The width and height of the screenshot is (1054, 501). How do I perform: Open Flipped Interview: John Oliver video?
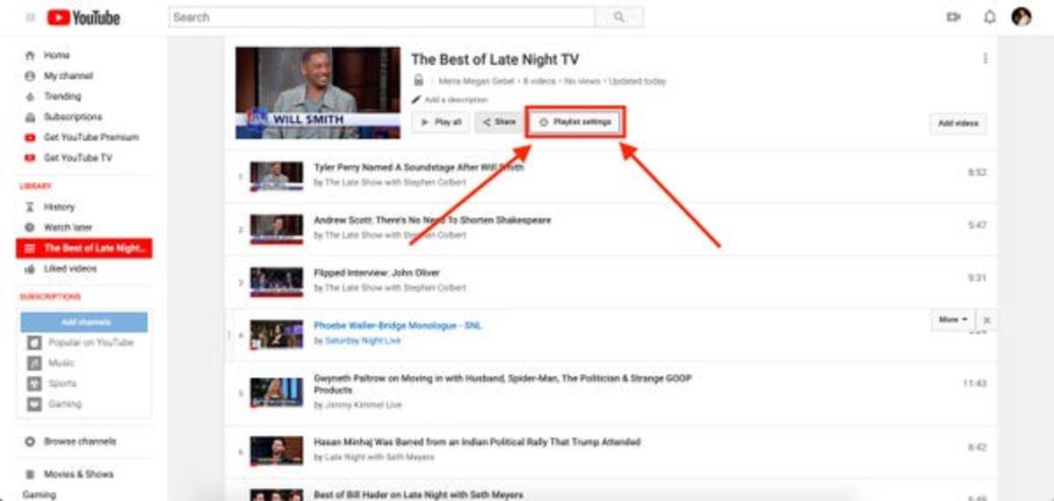377,272
